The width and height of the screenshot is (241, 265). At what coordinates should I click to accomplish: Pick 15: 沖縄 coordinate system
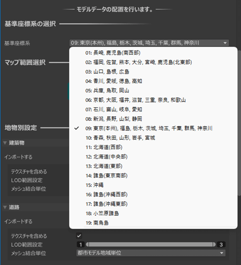[x=153, y=185]
